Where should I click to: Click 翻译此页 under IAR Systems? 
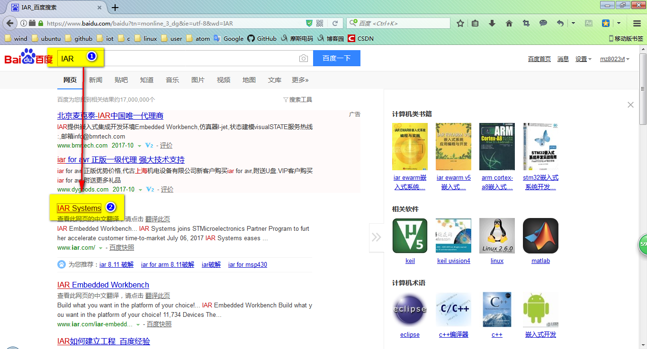coord(158,219)
